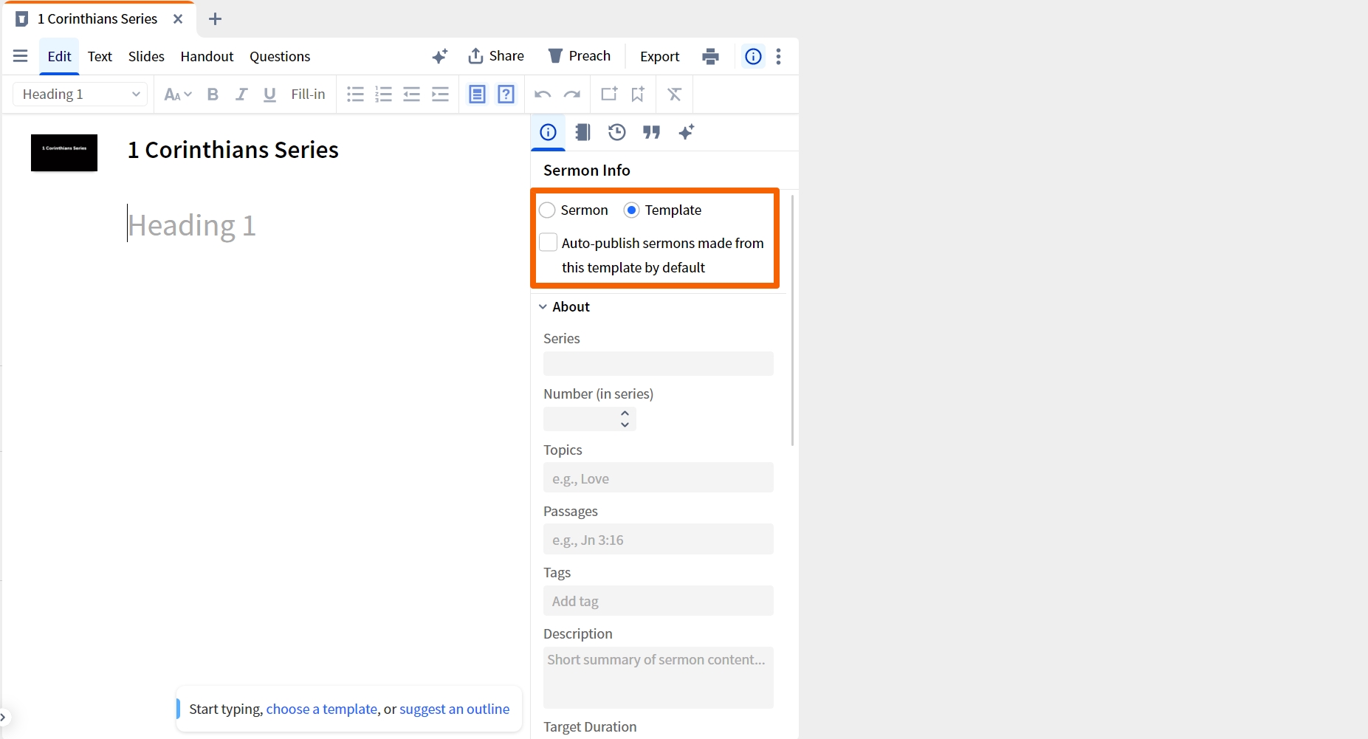Click the AI sparkle icon beside Share
Image resolution: width=1368 pixels, height=739 pixels.
tap(440, 56)
